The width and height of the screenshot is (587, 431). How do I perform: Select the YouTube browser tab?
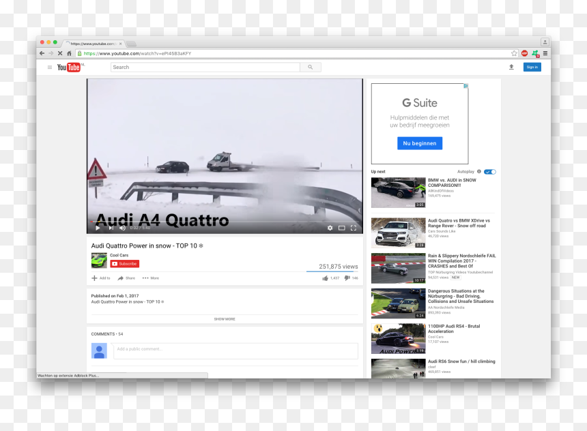pyautogui.click(x=92, y=44)
